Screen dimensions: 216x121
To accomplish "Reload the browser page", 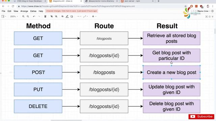I will pos(13,6).
